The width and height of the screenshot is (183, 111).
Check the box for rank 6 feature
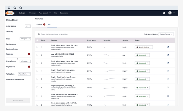click(x=37, y=88)
